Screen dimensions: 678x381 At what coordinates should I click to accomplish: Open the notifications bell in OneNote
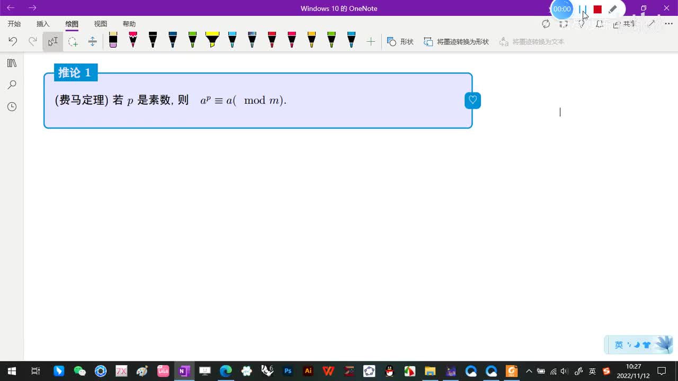pyautogui.click(x=599, y=24)
